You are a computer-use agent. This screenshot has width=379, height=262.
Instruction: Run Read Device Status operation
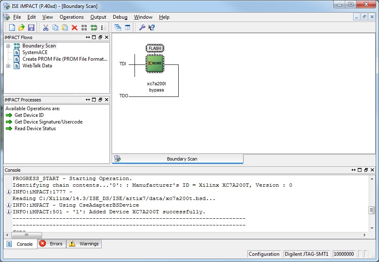(x=35, y=129)
